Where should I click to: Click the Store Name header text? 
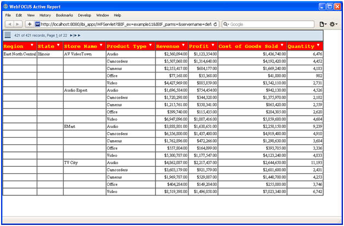click(81, 46)
